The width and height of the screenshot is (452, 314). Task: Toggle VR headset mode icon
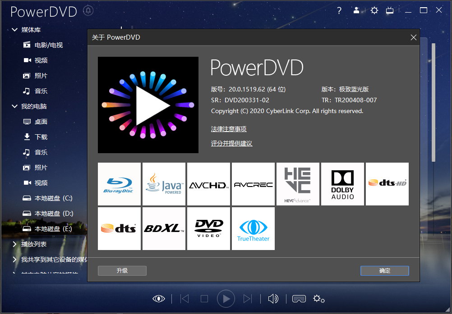coord(299,299)
